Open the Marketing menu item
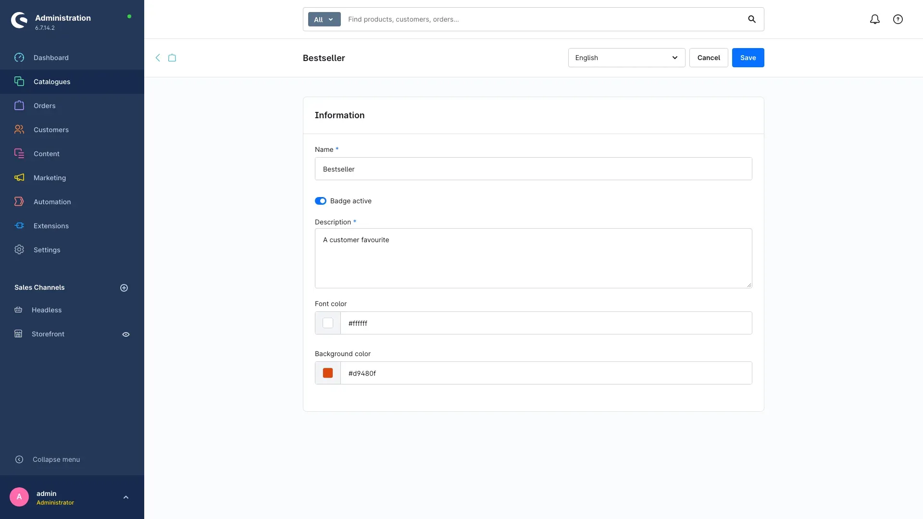923x519 pixels. (72, 178)
